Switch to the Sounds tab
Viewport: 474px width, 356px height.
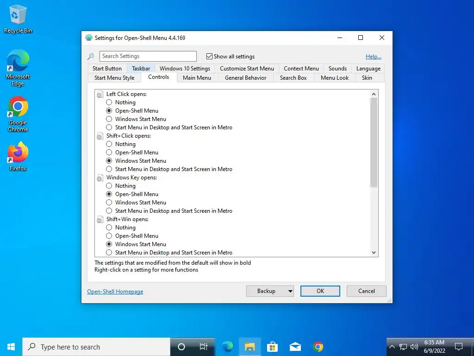click(x=337, y=69)
